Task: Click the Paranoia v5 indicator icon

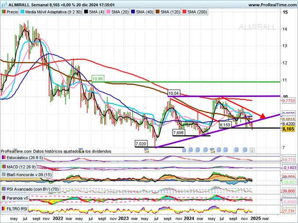Action: click(x=4, y=198)
